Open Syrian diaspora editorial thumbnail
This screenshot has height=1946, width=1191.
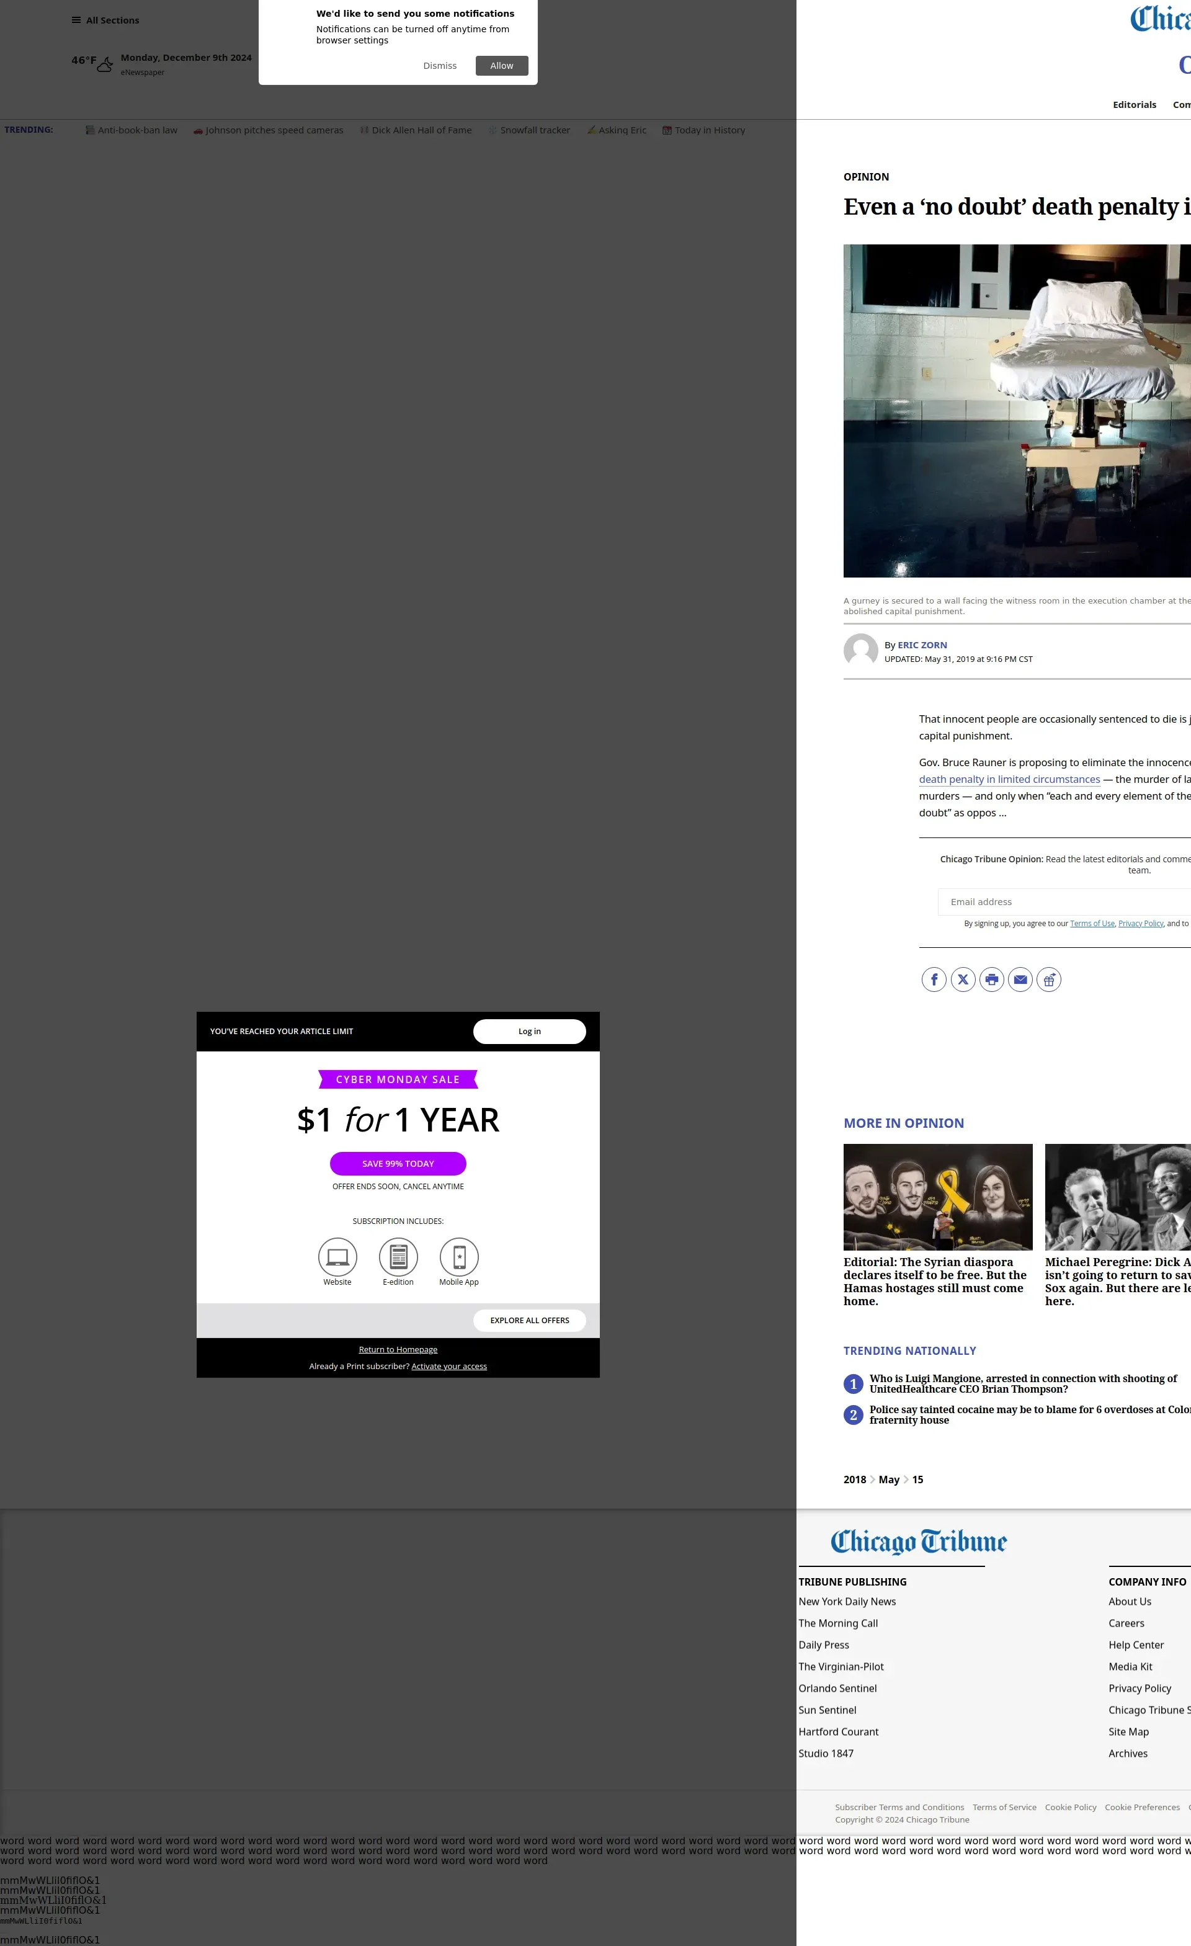pyautogui.click(x=937, y=1197)
